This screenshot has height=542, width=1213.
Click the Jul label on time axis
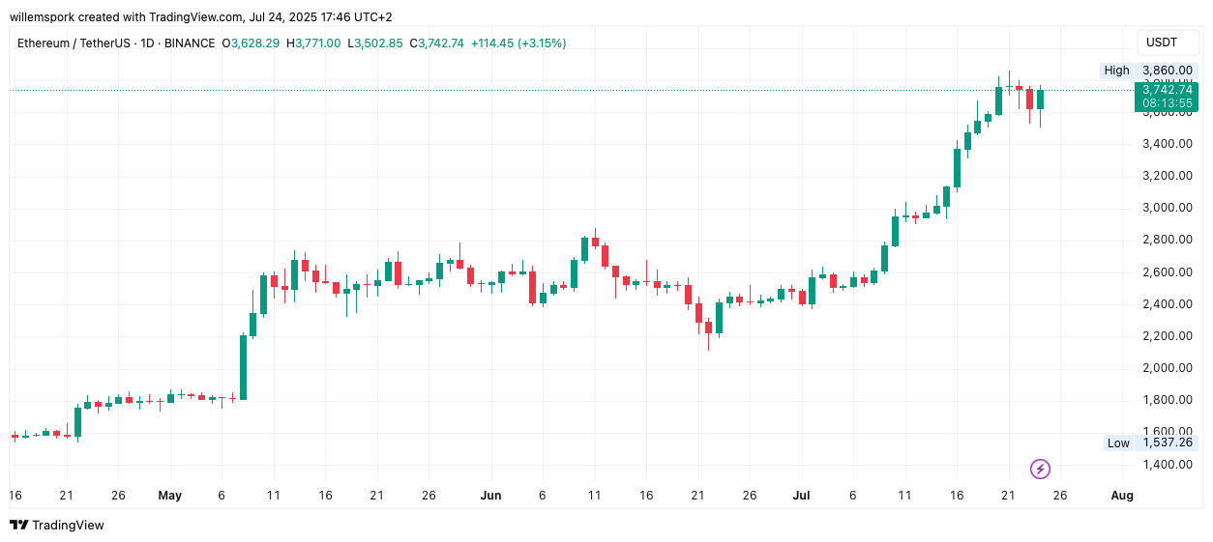801,496
